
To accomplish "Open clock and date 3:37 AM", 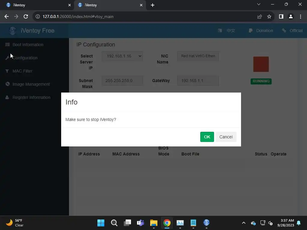I will [286, 223].
